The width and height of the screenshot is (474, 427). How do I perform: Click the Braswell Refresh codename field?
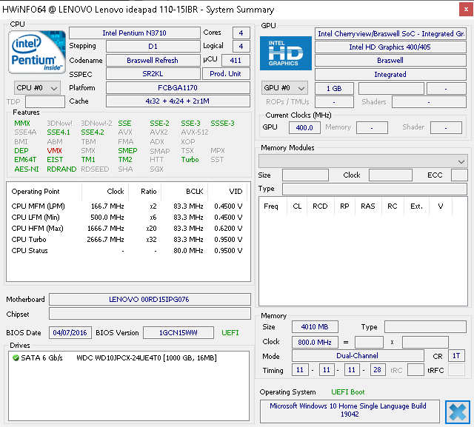tap(153, 60)
